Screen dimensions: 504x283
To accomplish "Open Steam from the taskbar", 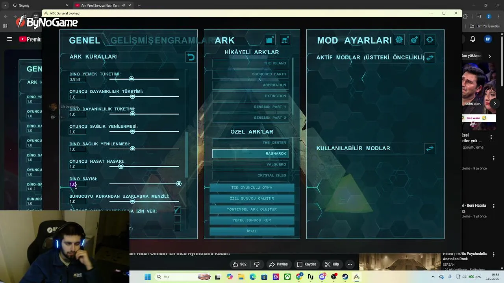I will (x=345, y=277).
